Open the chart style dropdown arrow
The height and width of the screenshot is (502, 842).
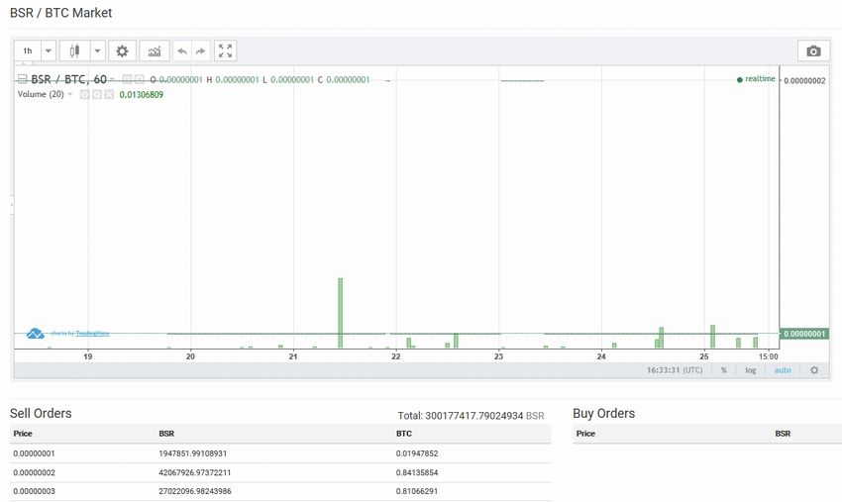(98, 51)
